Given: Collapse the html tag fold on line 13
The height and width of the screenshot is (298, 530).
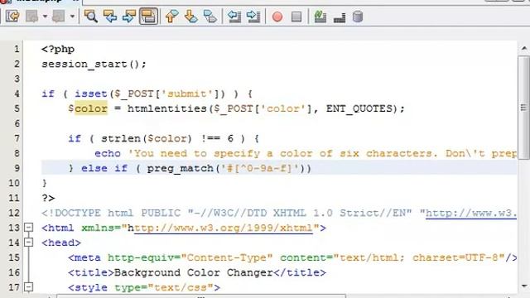Looking at the screenshot, I should pos(29,228).
